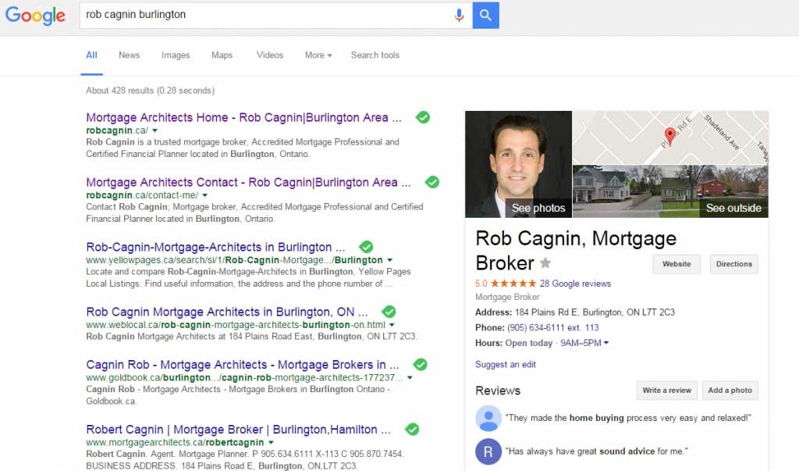
Task: Click the search input field
Action: [265, 15]
